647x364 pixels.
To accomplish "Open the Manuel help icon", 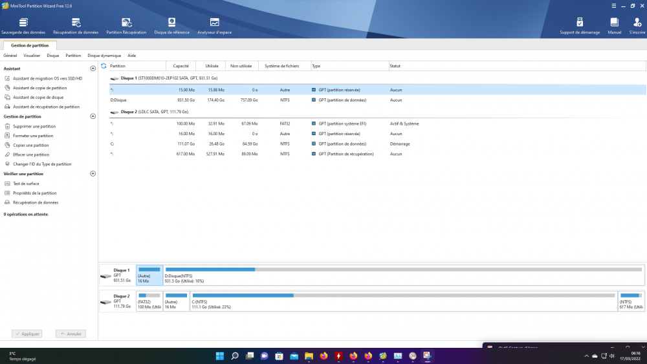I will tap(614, 23).
